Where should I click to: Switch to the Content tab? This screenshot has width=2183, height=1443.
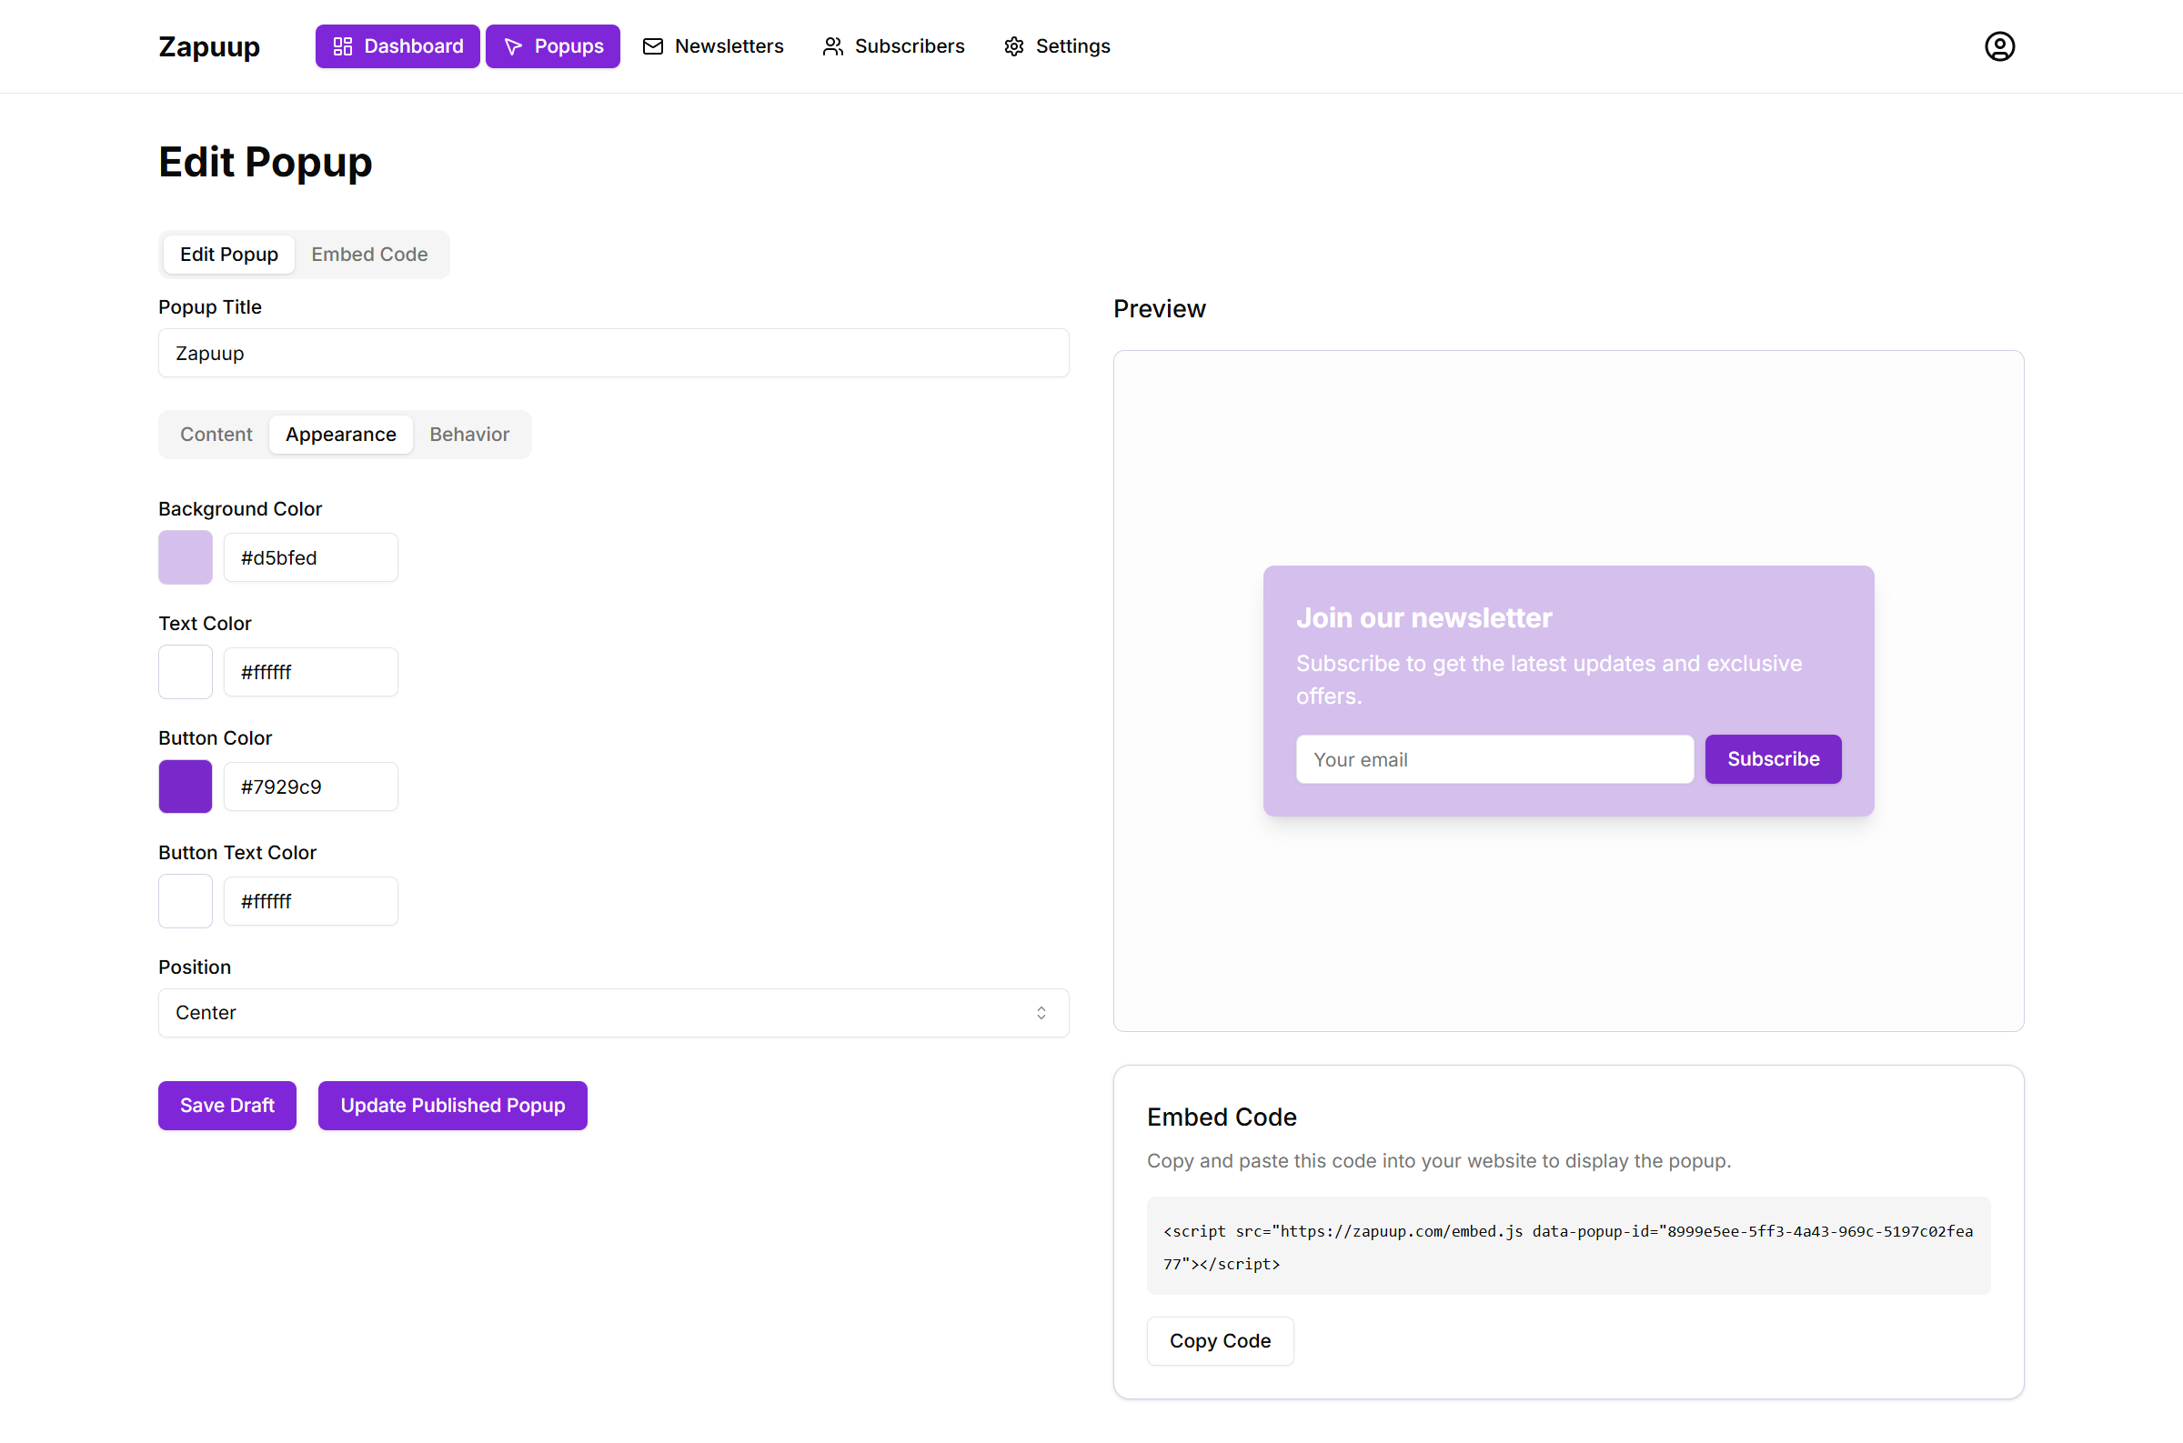click(x=216, y=435)
